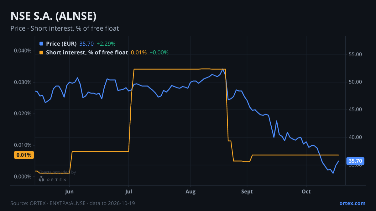This screenshot has width=376, height=211.
Task: Click the blue 35.70 price axis badge
Action: [355, 161]
